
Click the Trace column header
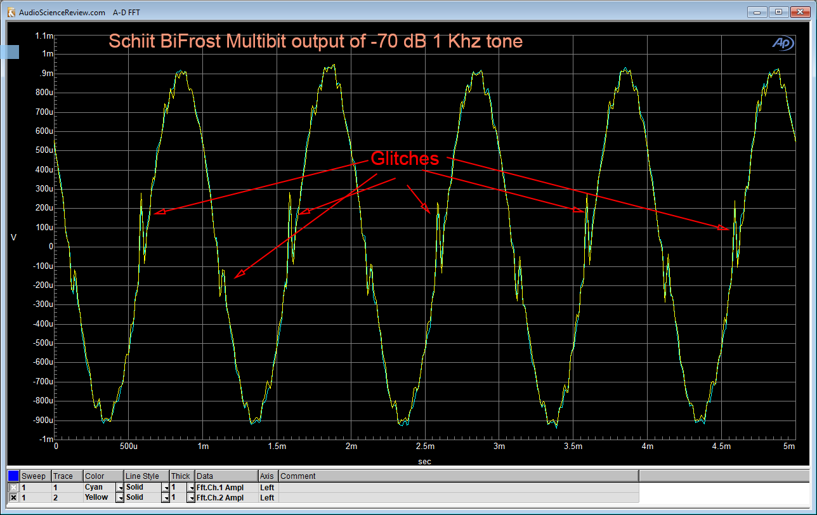(67, 476)
